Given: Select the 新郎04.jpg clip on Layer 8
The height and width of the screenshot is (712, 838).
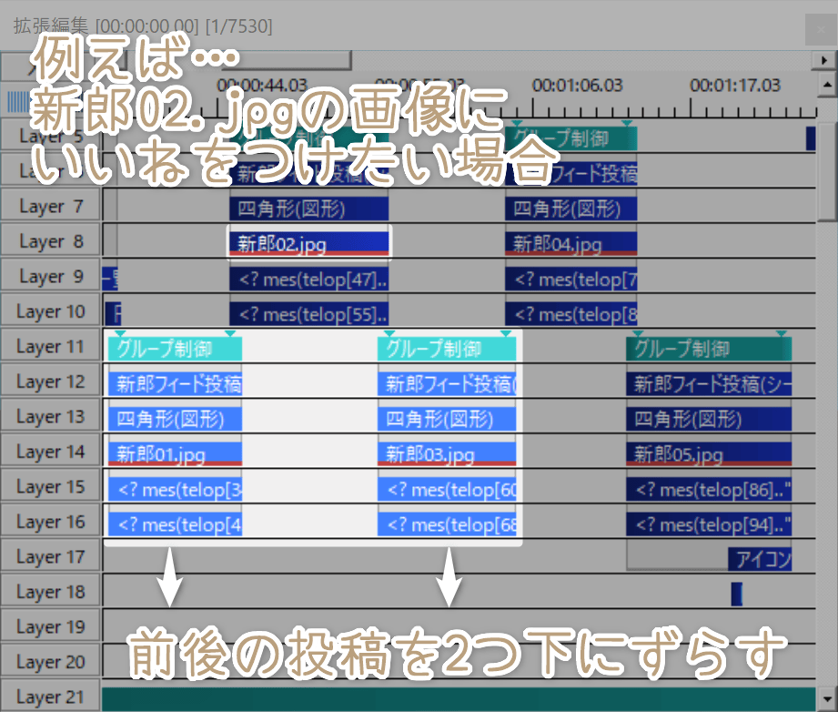Looking at the screenshot, I should [570, 243].
